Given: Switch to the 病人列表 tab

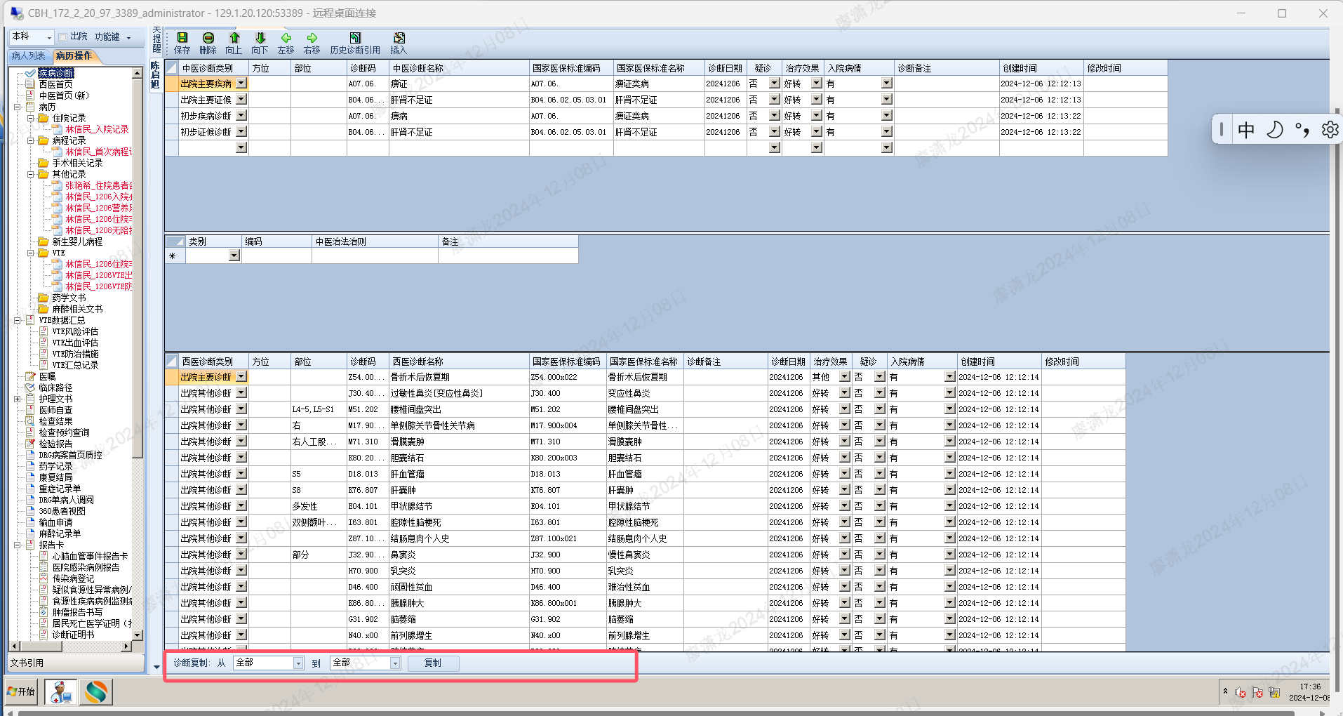Looking at the screenshot, I should [x=29, y=56].
